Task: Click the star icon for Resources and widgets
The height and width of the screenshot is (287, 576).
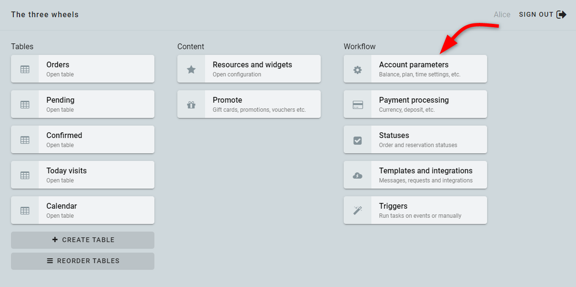Action: (x=191, y=69)
